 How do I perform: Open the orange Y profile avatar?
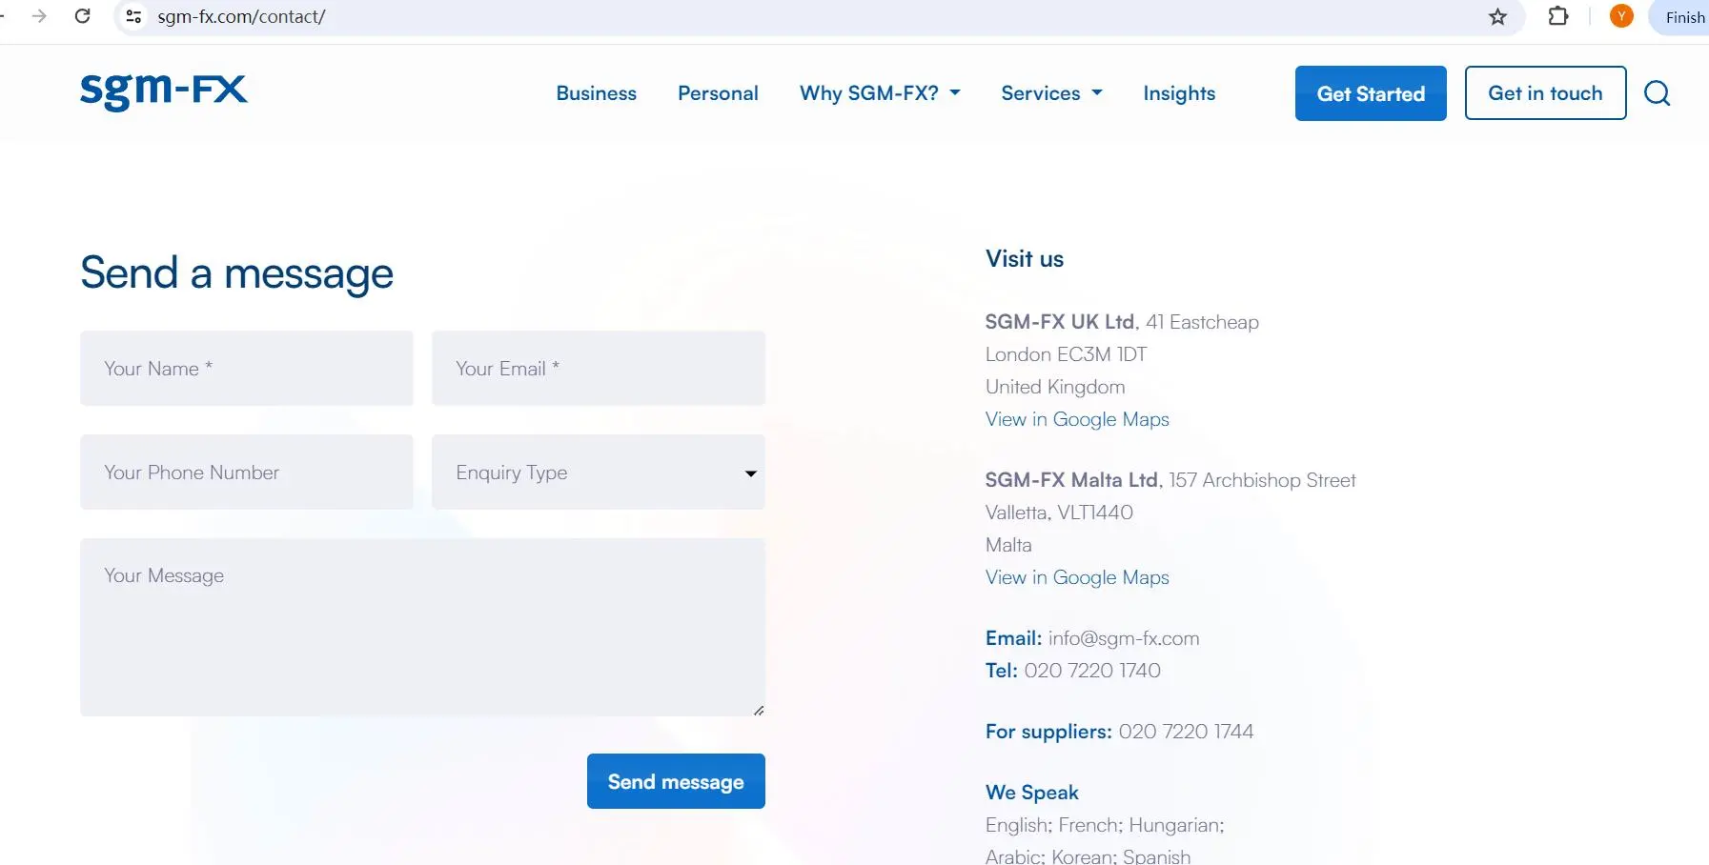[x=1621, y=16]
